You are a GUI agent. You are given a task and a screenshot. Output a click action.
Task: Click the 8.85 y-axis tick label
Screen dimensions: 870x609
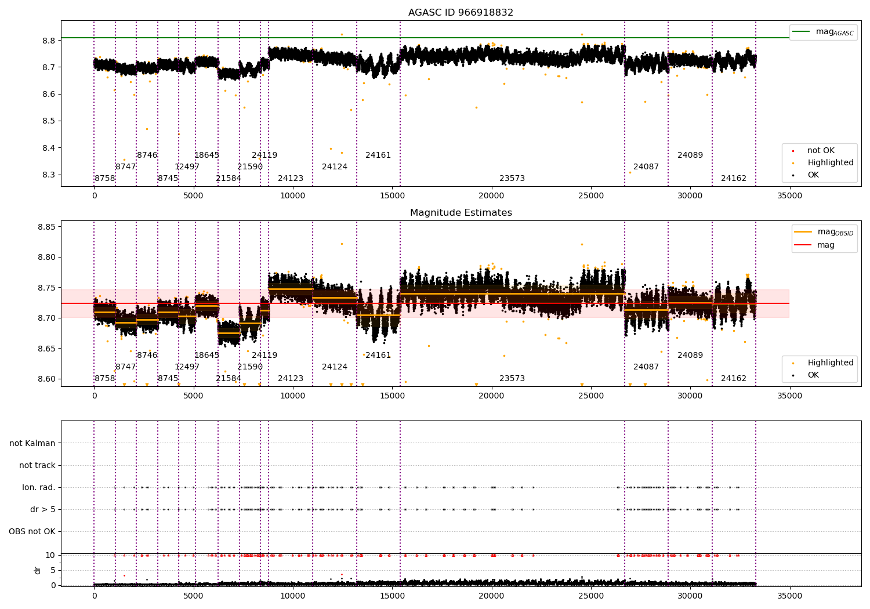(x=46, y=227)
